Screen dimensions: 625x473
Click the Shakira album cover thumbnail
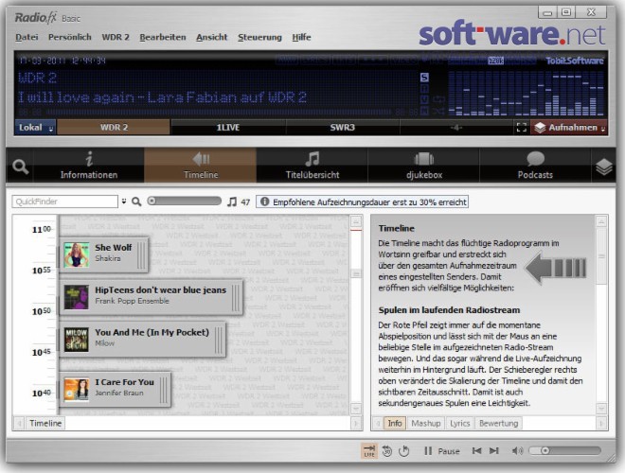pos(77,254)
